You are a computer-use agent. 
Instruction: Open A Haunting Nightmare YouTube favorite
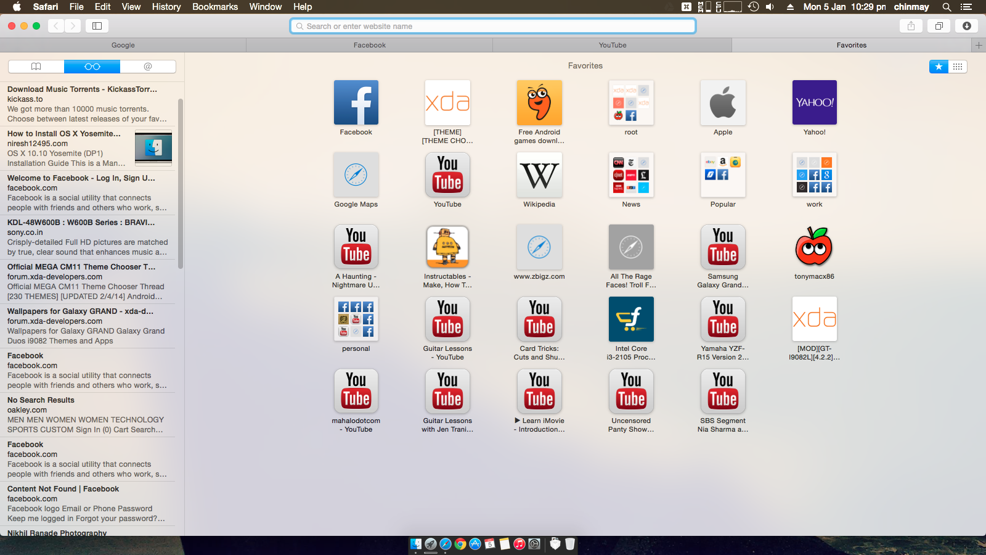[x=356, y=247]
